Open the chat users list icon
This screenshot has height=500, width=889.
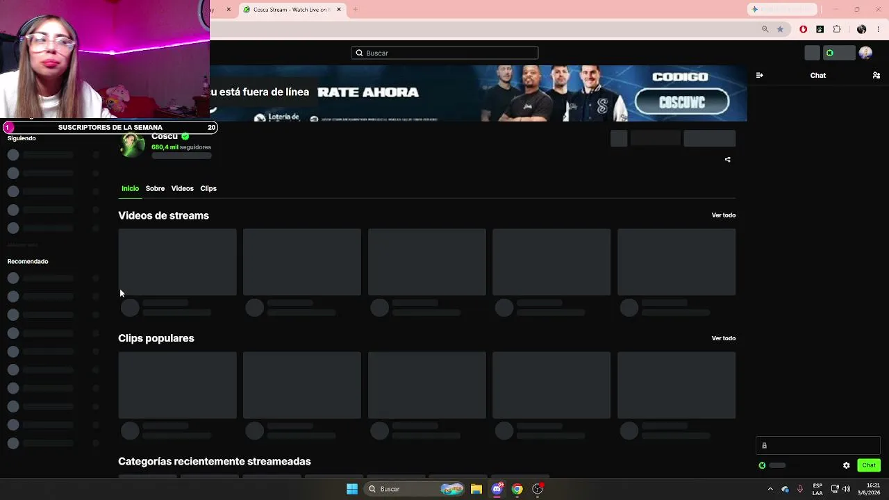coord(876,75)
